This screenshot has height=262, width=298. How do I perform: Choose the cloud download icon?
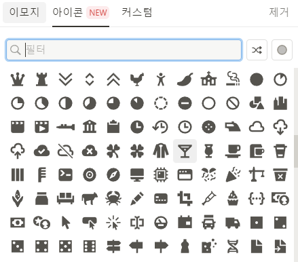(280, 127)
